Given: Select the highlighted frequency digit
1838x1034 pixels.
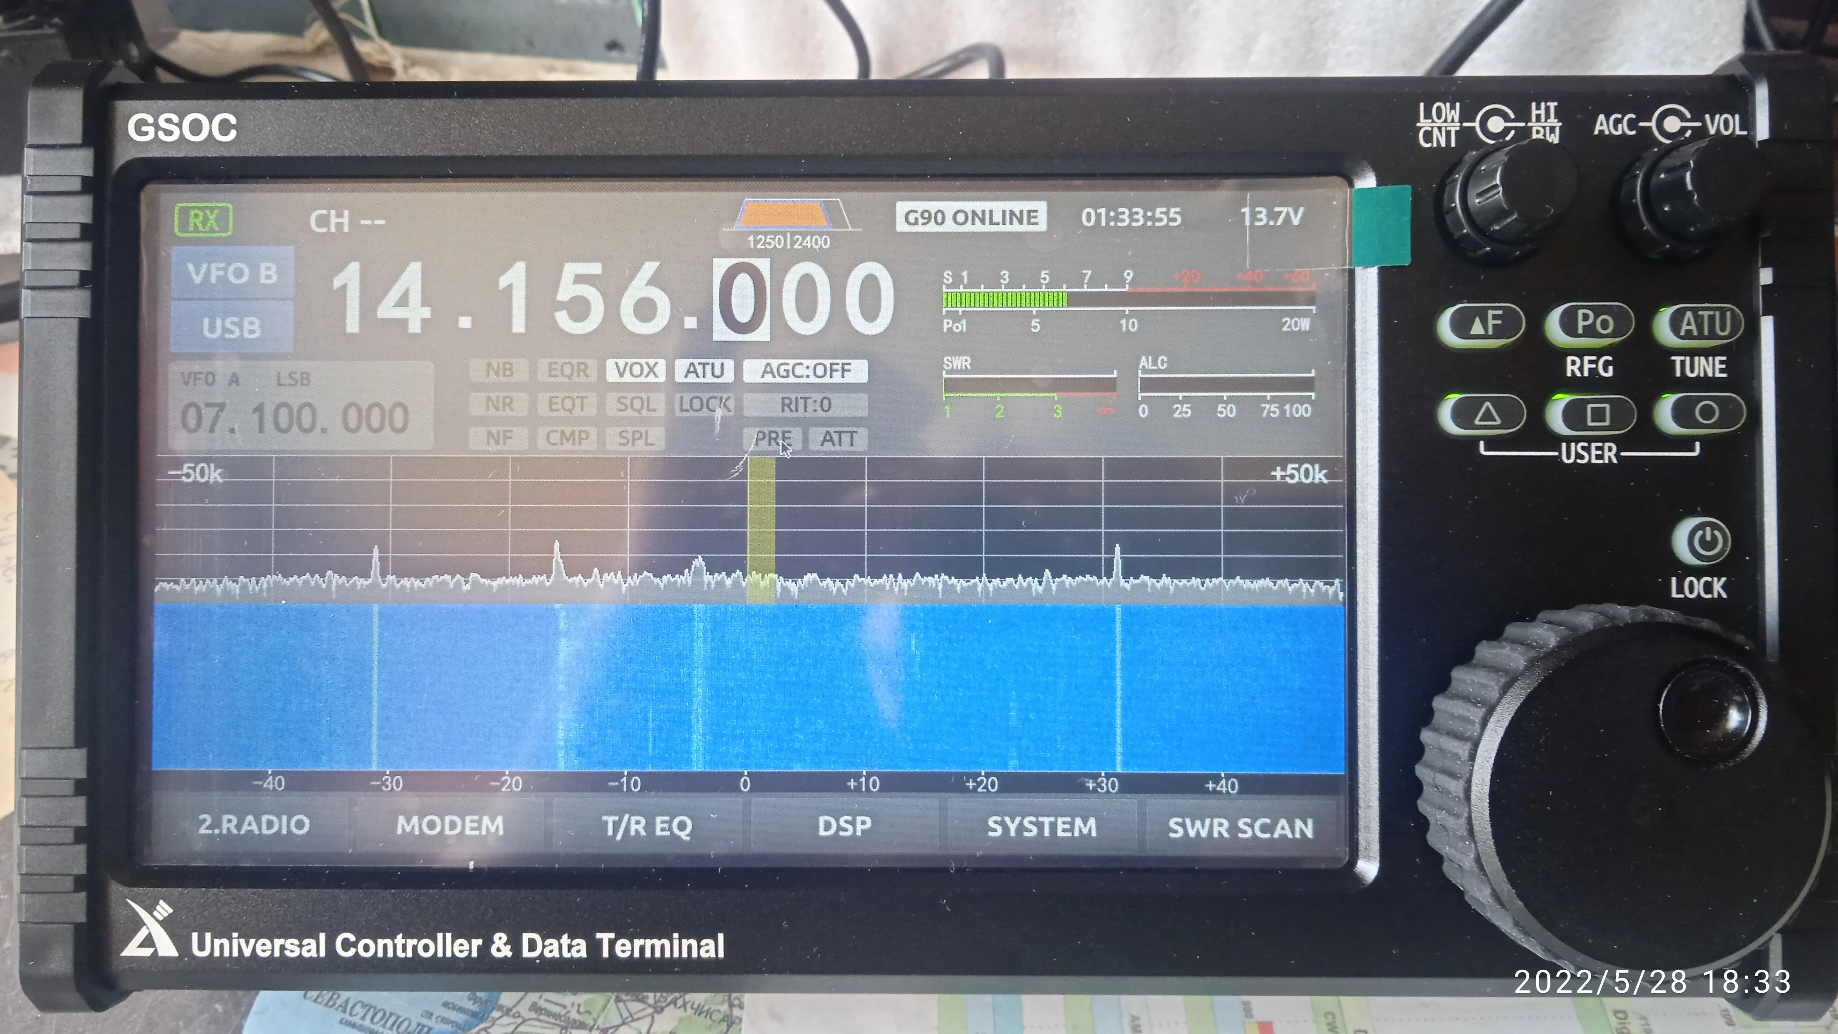Looking at the screenshot, I should pos(741,298).
